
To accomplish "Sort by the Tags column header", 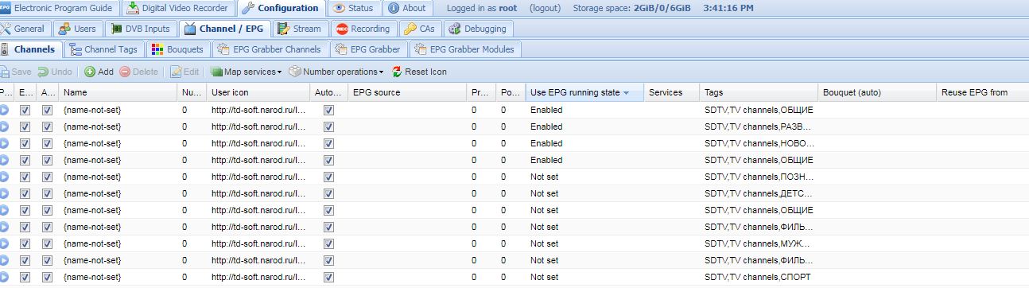I will (x=759, y=93).
